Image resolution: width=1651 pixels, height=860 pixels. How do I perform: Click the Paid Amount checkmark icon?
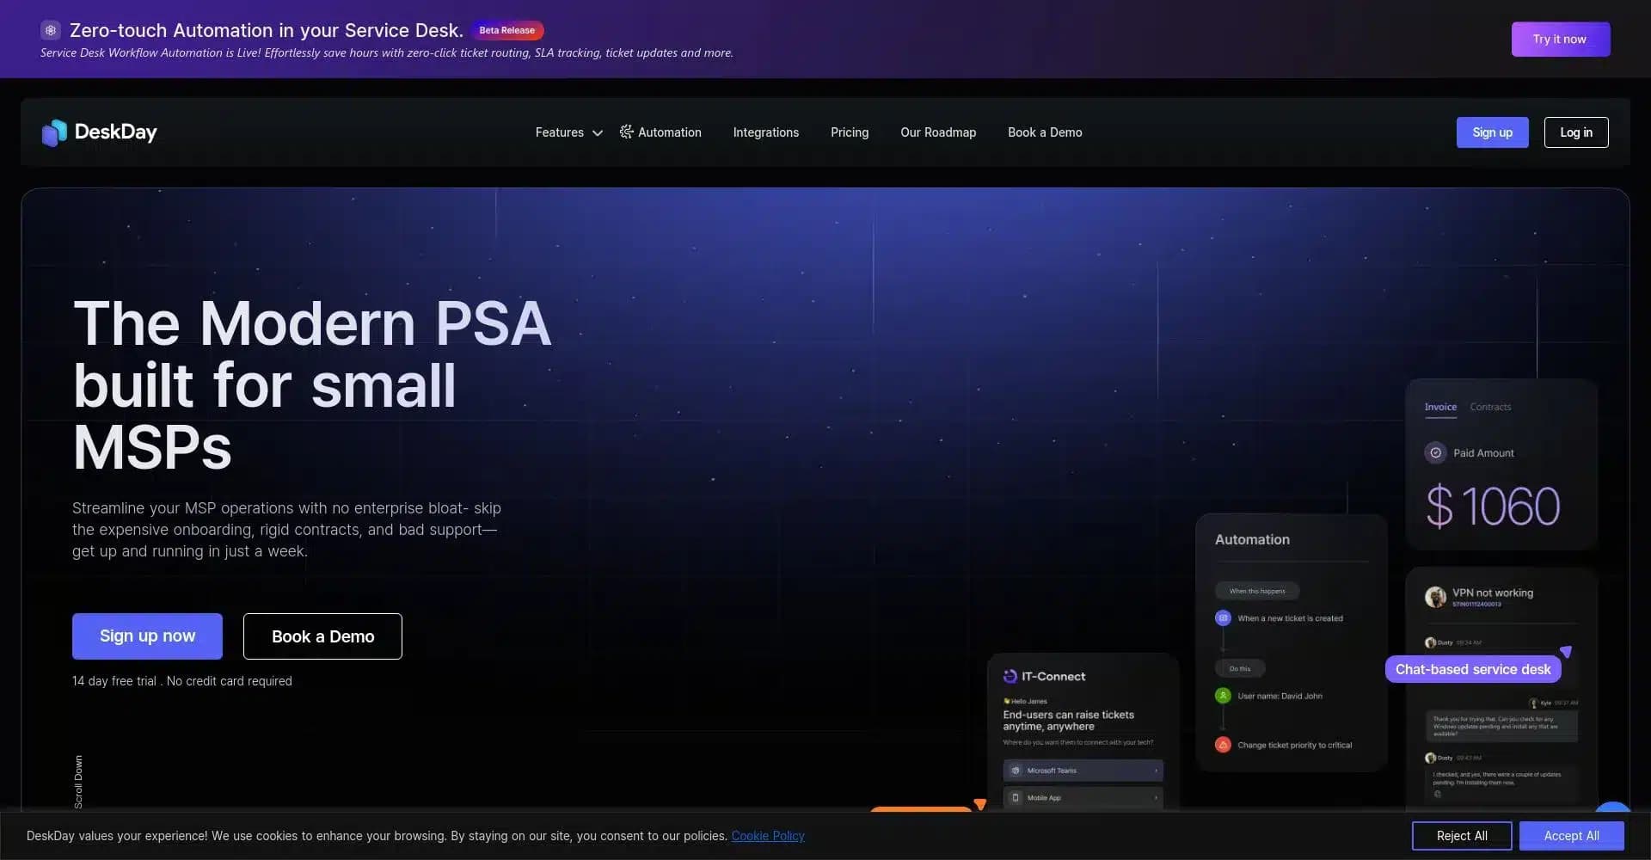coord(1435,452)
